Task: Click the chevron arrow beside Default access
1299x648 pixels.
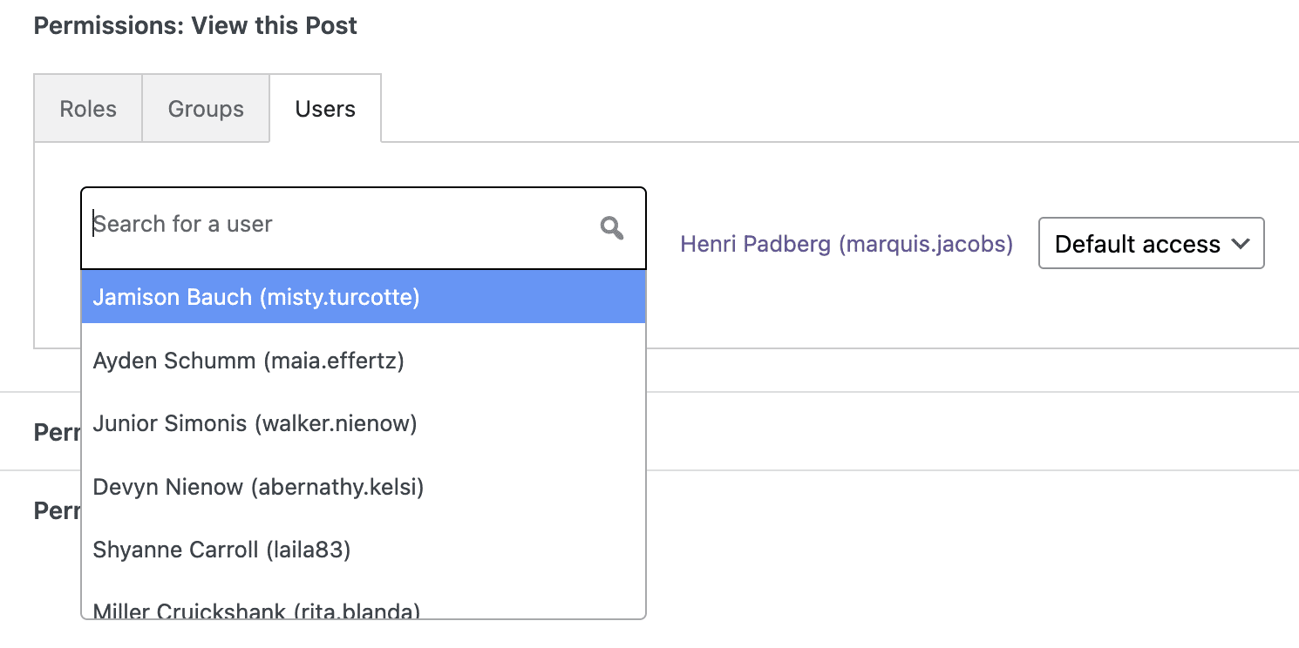Action: pyautogui.click(x=1241, y=244)
